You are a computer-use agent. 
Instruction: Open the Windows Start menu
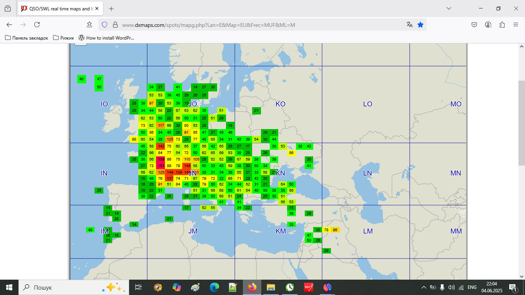[9, 287]
